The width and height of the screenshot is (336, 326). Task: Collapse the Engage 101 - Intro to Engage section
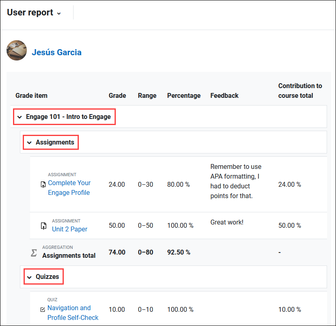coord(20,117)
